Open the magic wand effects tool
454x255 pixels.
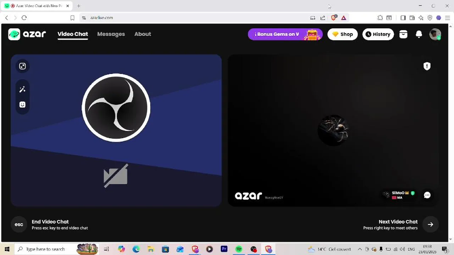tap(22, 90)
